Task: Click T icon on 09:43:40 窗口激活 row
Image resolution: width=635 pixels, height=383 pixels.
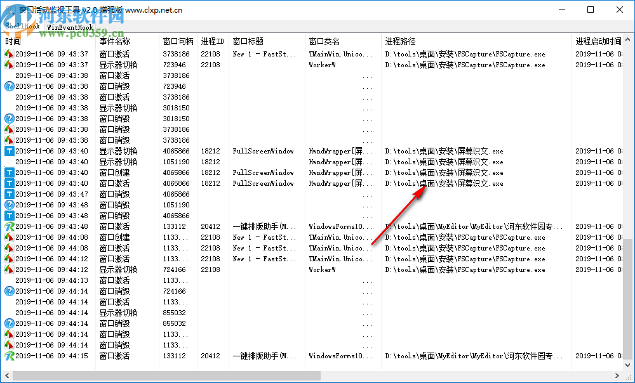Action: [x=9, y=183]
